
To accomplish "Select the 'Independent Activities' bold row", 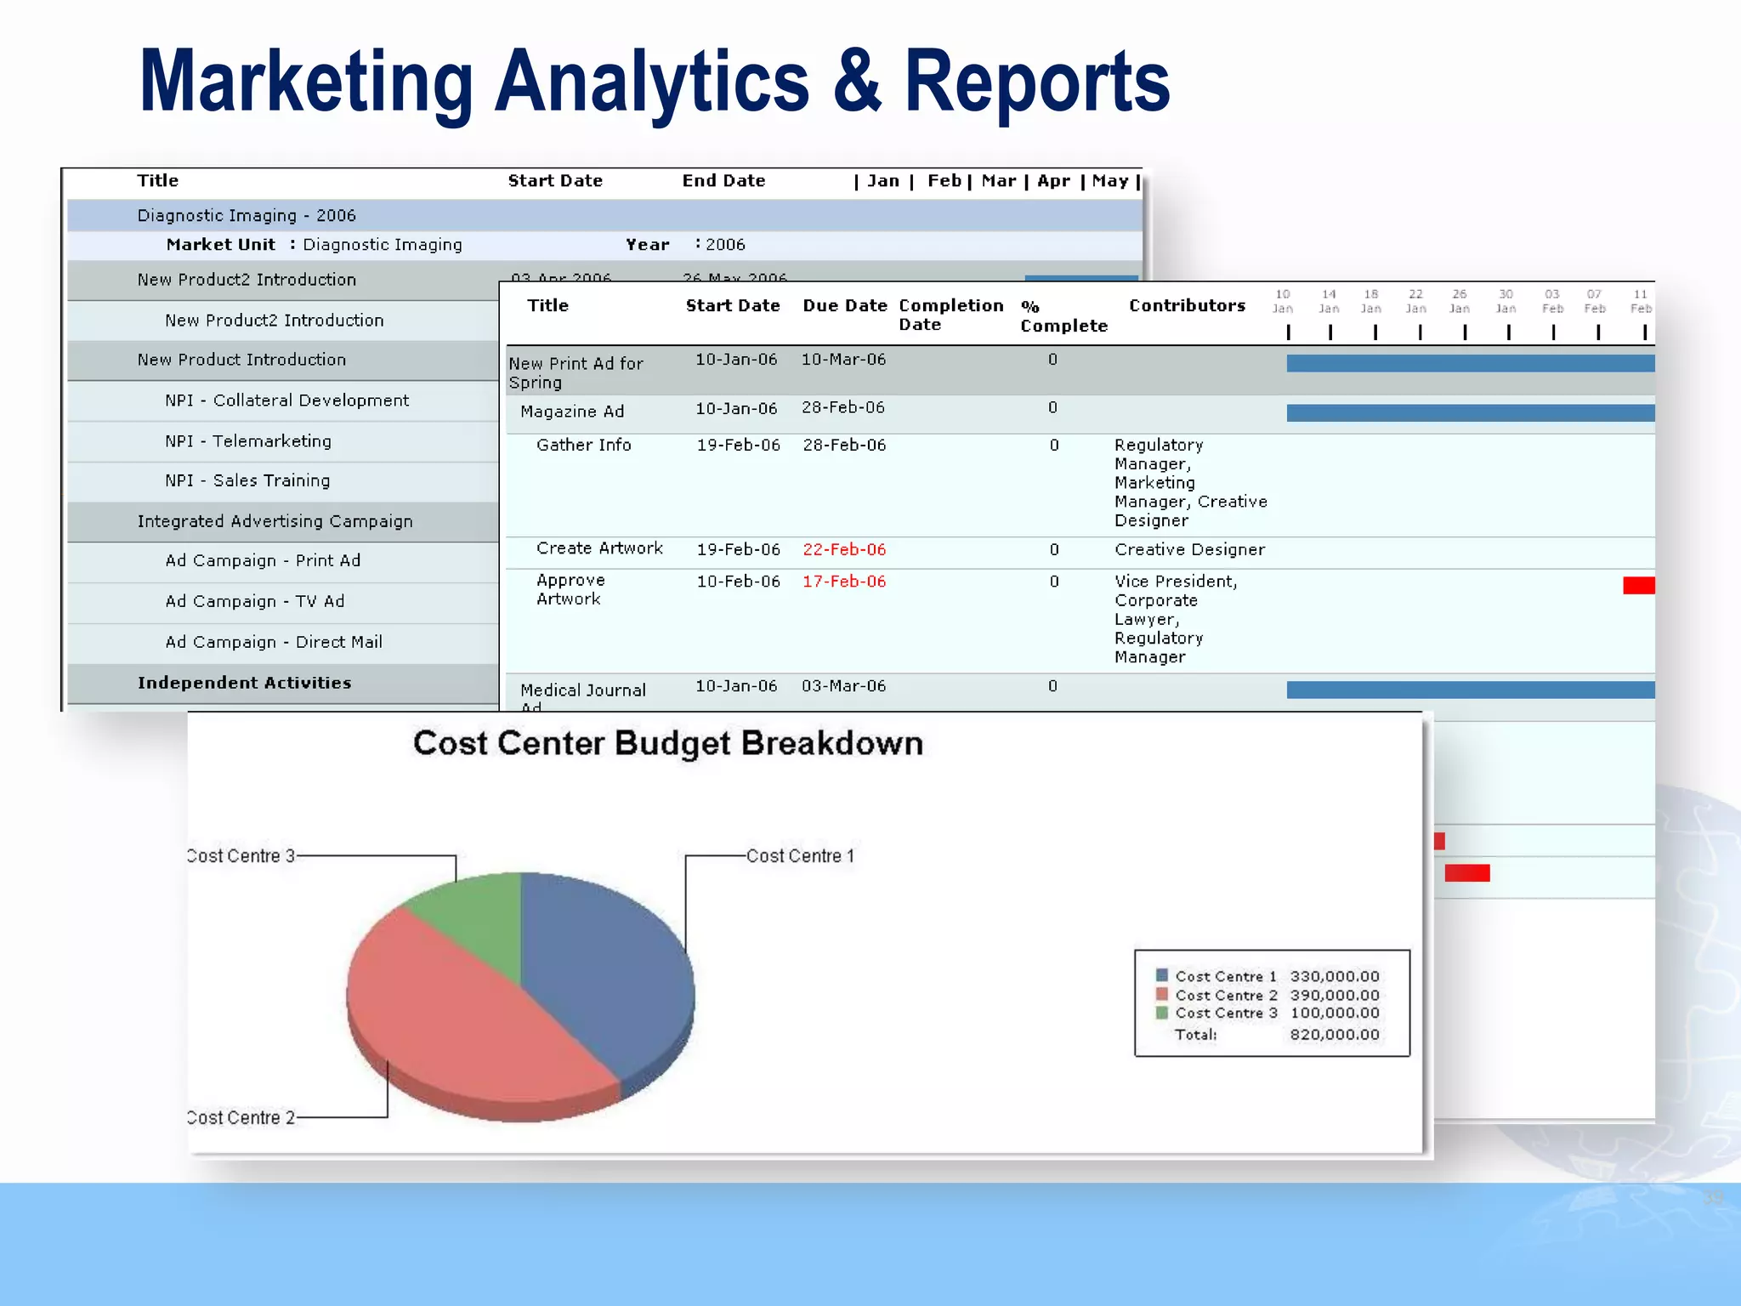I will pyautogui.click(x=283, y=683).
